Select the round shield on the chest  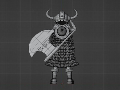(62, 31)
